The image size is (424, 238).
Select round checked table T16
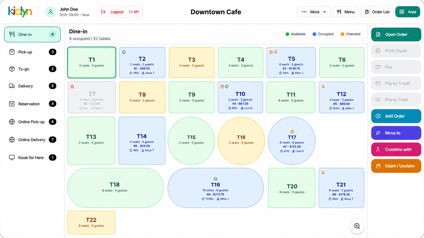[x=241, y=141]
